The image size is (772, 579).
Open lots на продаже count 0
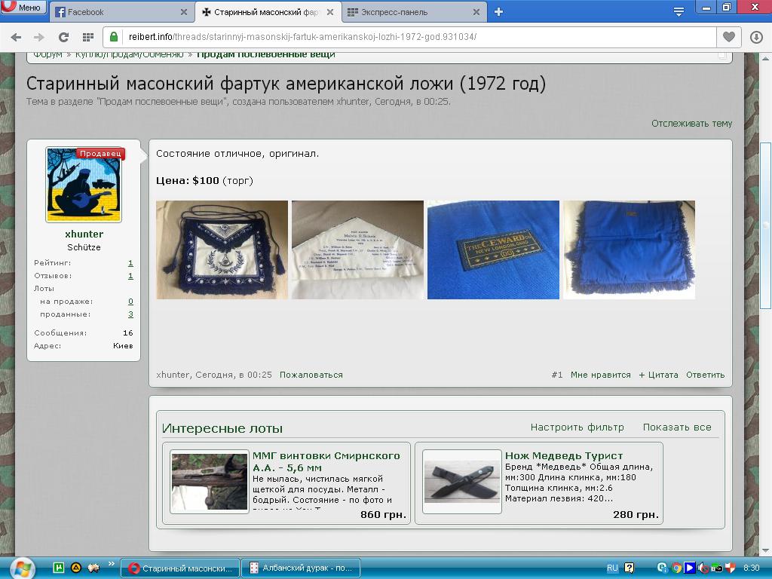(x=130, y=302)
